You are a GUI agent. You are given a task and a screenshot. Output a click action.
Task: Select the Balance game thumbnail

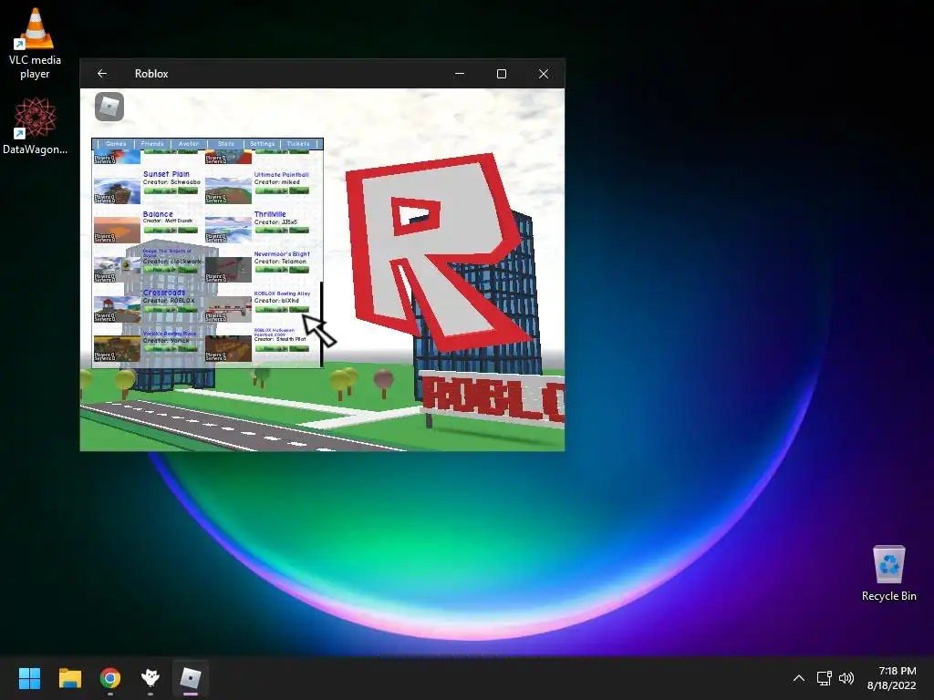click(x=117, y=230)
